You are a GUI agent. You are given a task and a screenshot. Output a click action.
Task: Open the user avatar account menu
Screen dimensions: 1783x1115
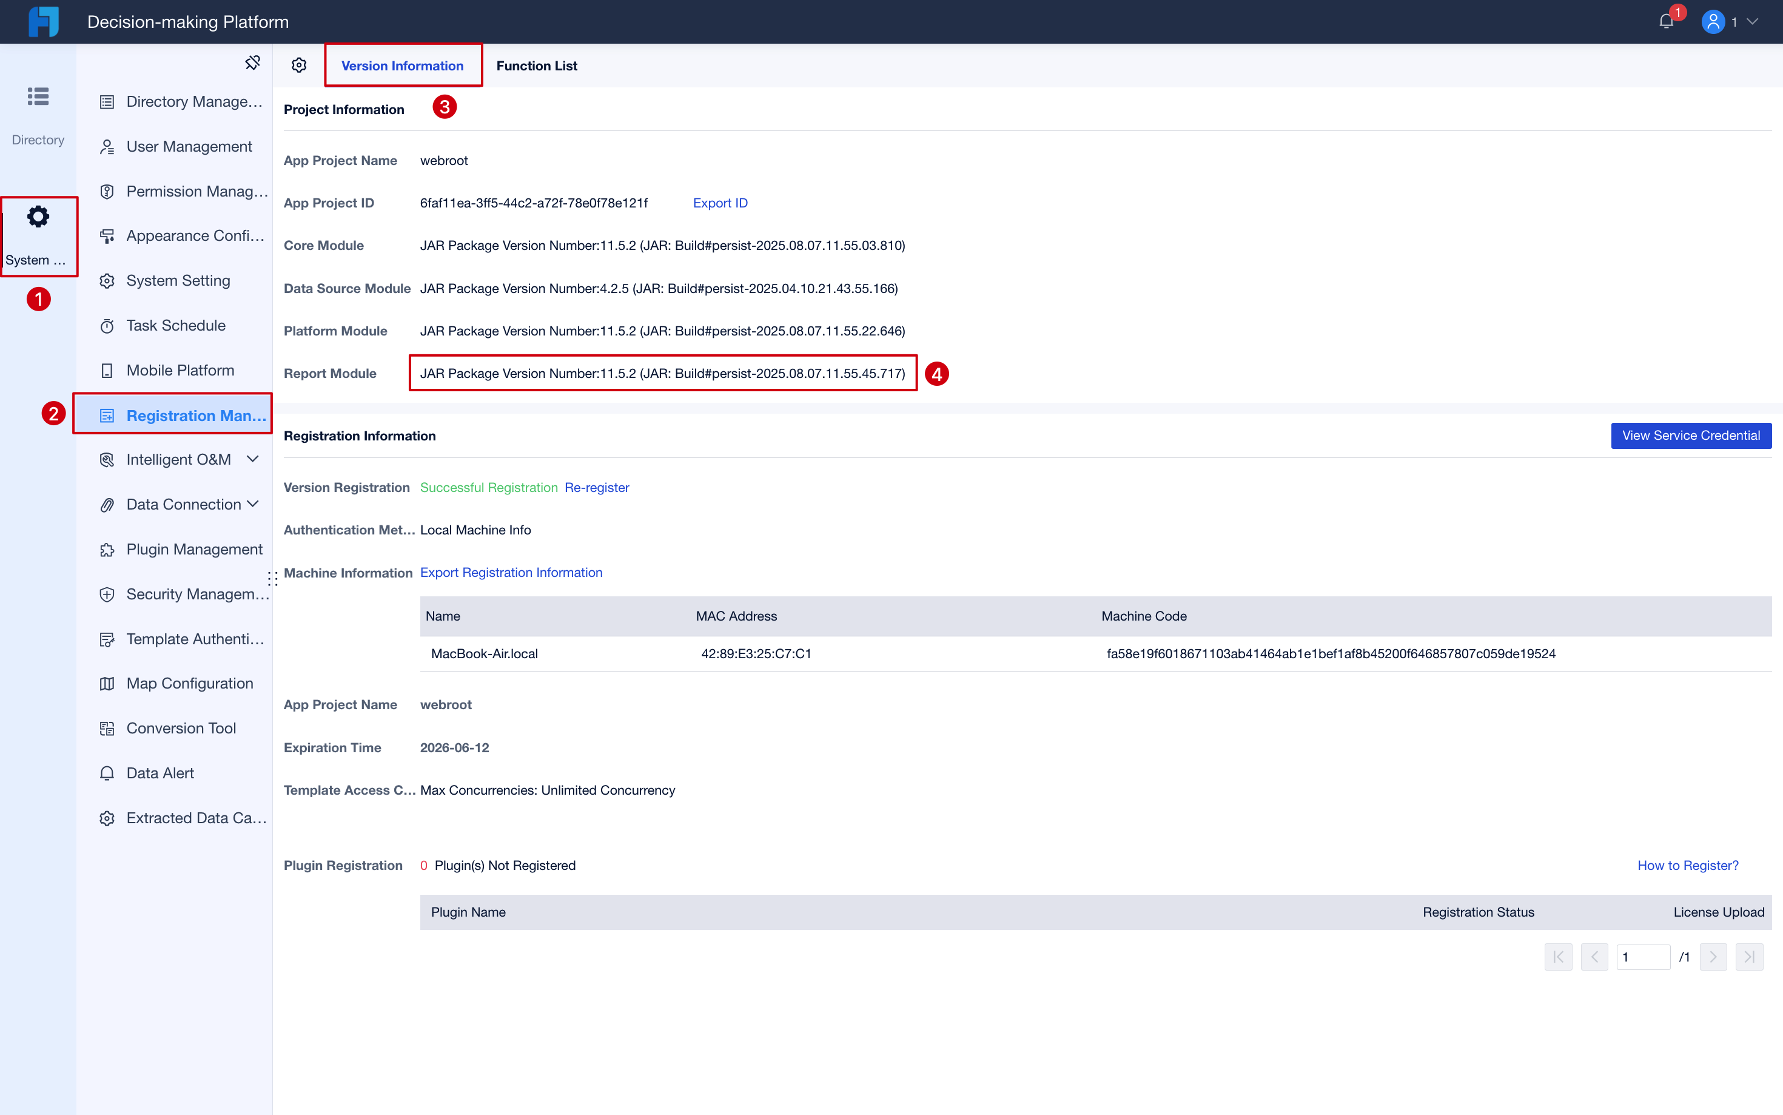point(1713,21)
